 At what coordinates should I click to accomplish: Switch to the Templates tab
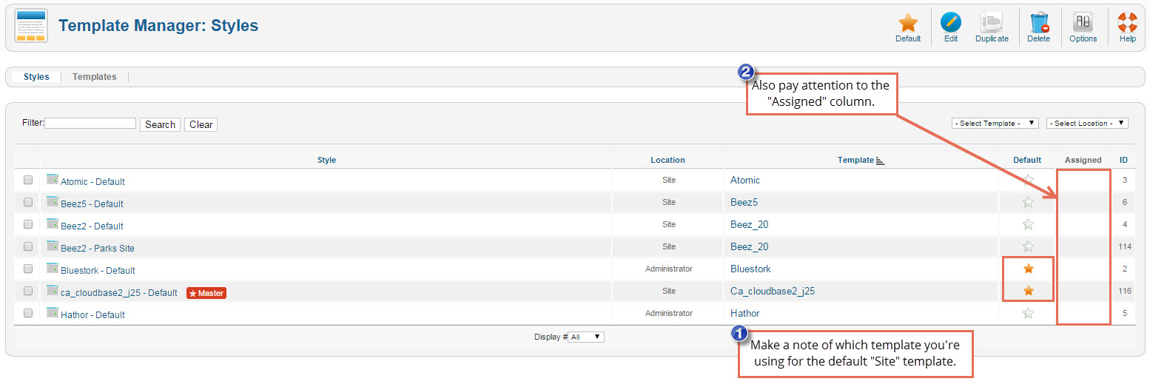coord(94,77)
